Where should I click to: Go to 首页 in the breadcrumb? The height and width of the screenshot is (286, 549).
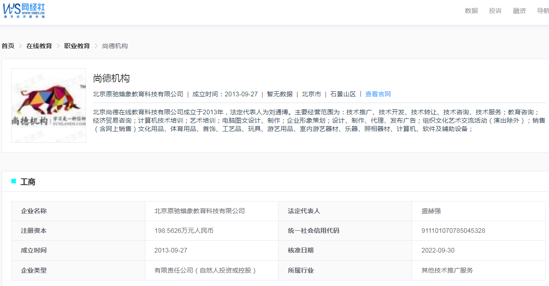pyautogui.click(x=8, y=46)
